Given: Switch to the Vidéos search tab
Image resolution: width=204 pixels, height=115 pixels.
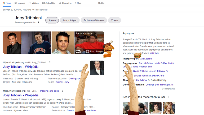Looking at the screenshot, I should coord(33,3).
